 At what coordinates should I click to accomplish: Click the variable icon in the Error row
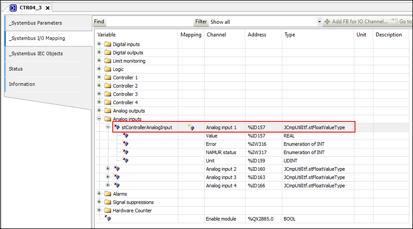point(125,144)
